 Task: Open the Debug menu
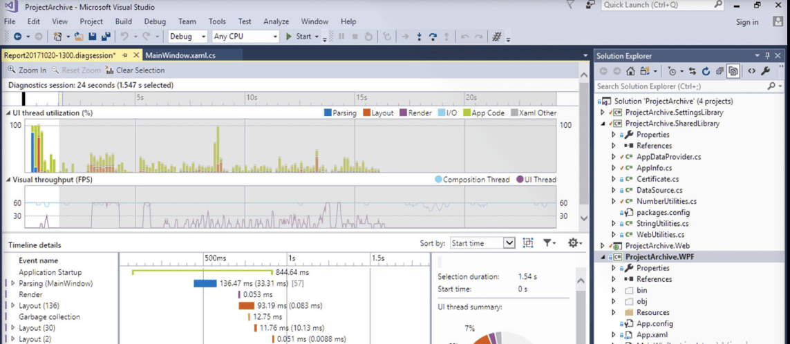click(155, 21)
